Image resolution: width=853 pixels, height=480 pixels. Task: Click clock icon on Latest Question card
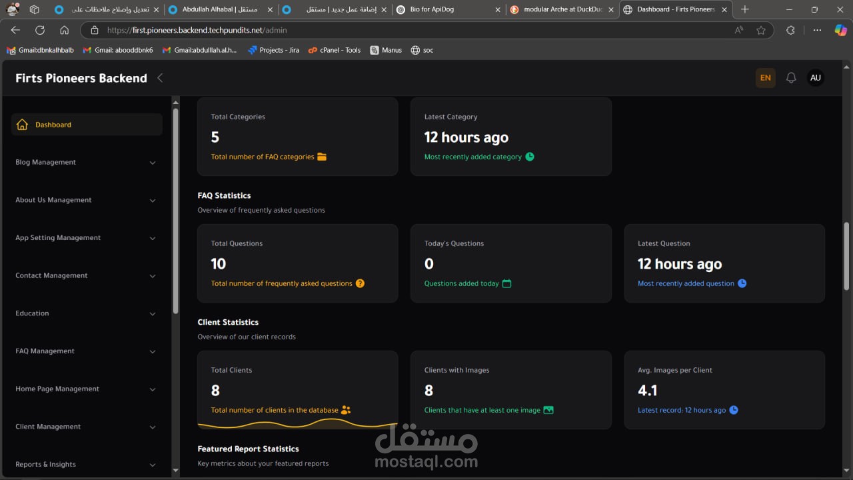click(x=742, y=283)
